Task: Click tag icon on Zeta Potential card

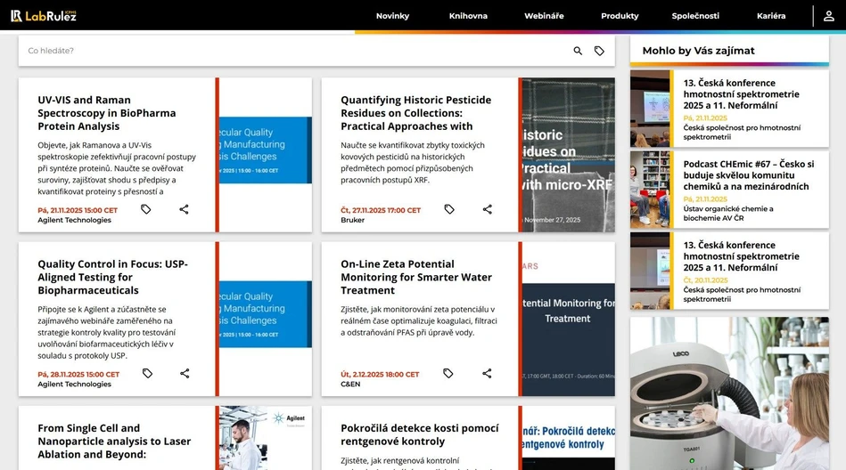Action: [x=448, y=373]
